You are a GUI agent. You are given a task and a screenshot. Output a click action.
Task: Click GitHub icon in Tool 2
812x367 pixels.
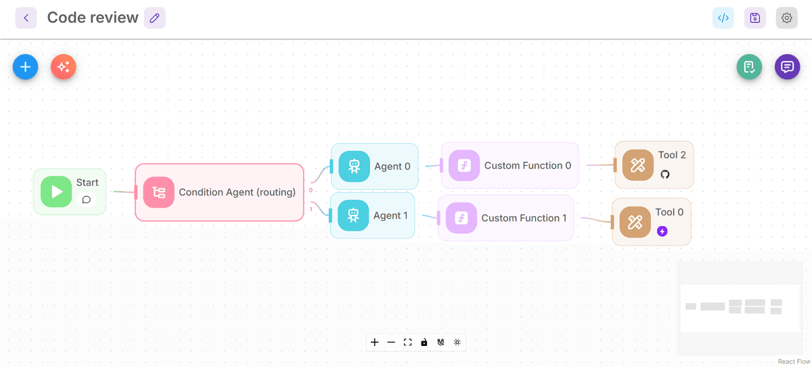click(x=665, y=174)
